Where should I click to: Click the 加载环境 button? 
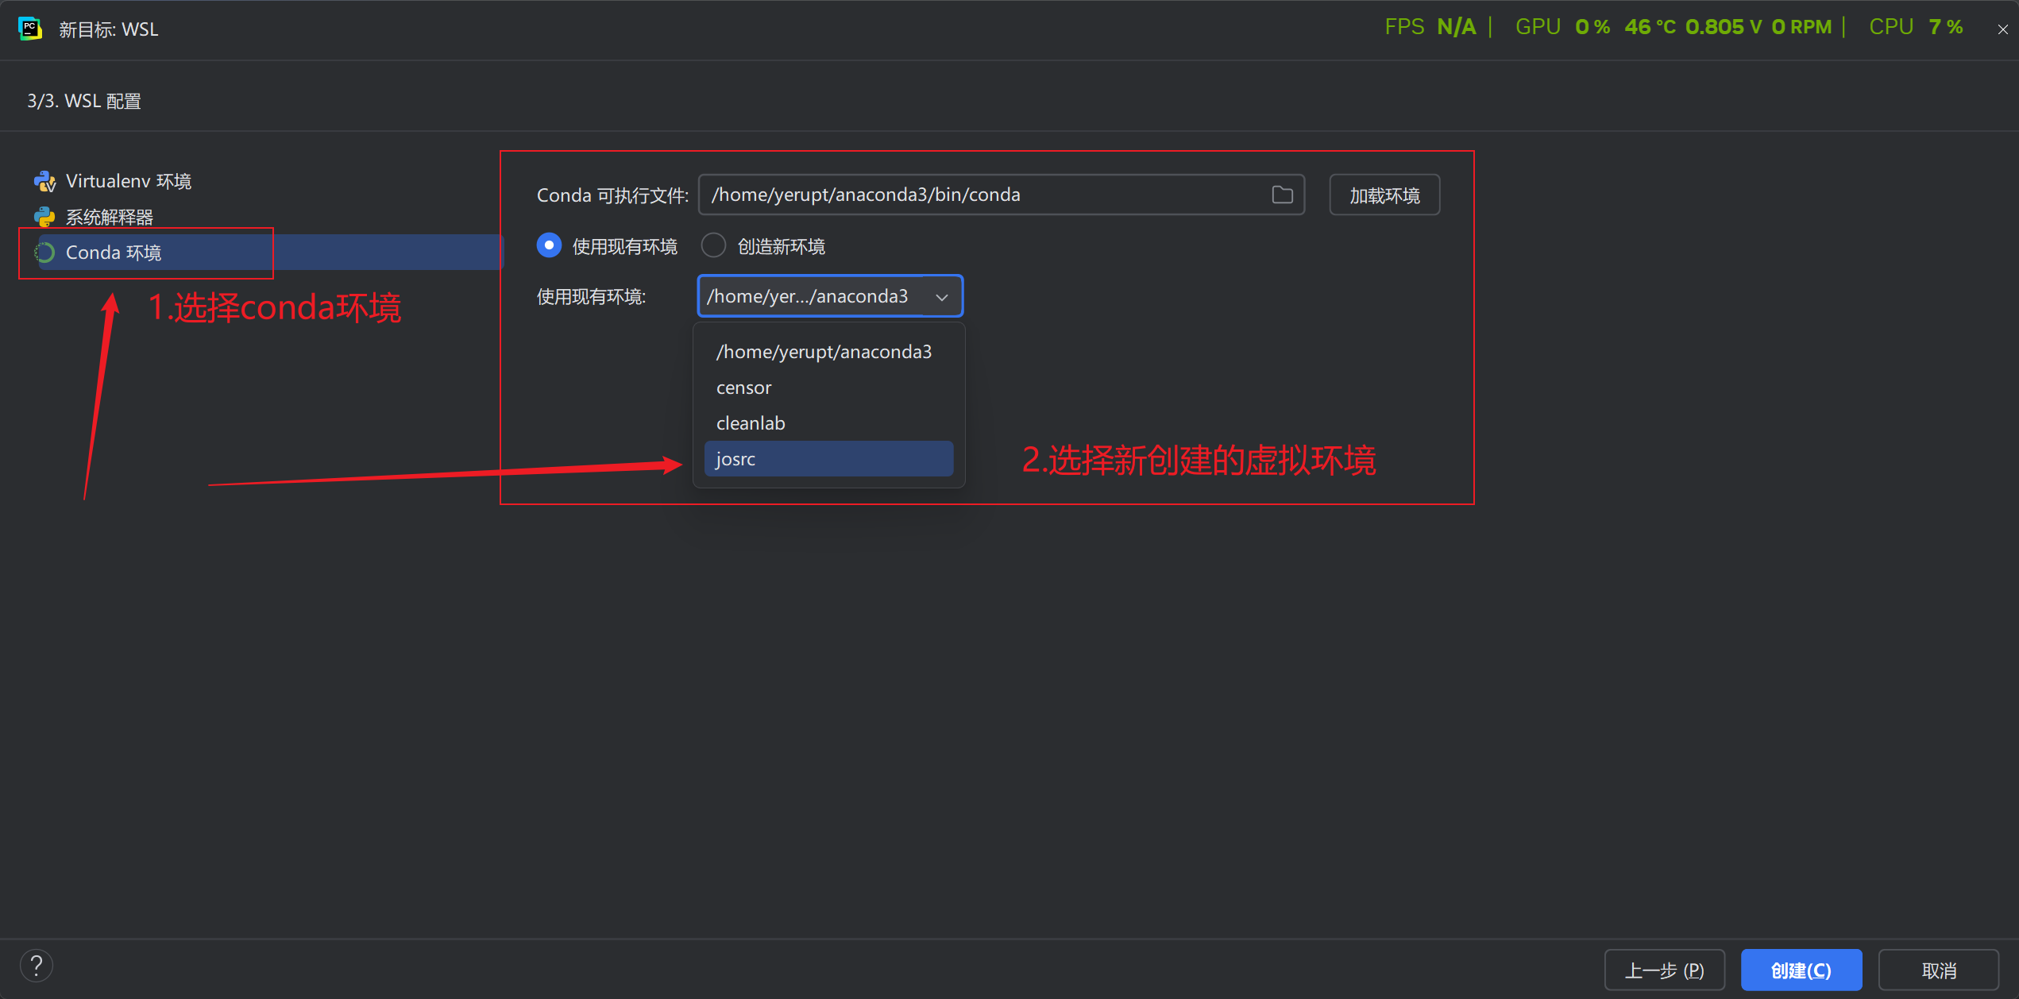coord(1384,195)
